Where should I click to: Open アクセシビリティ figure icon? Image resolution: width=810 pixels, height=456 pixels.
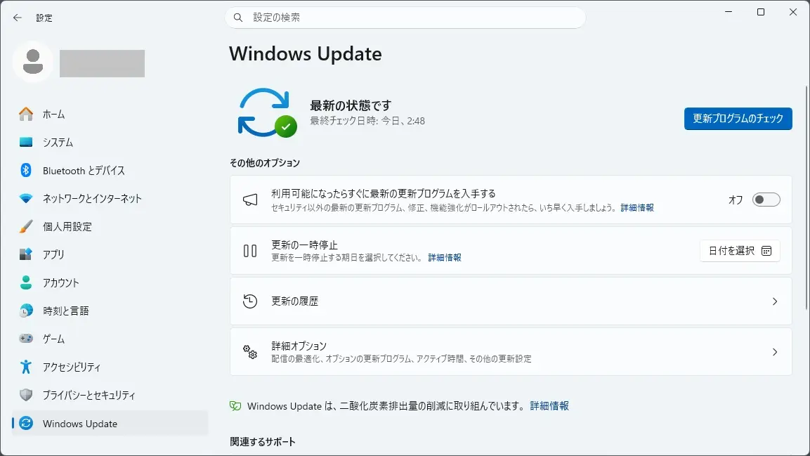pyautogui.click(x=26, y=367)
